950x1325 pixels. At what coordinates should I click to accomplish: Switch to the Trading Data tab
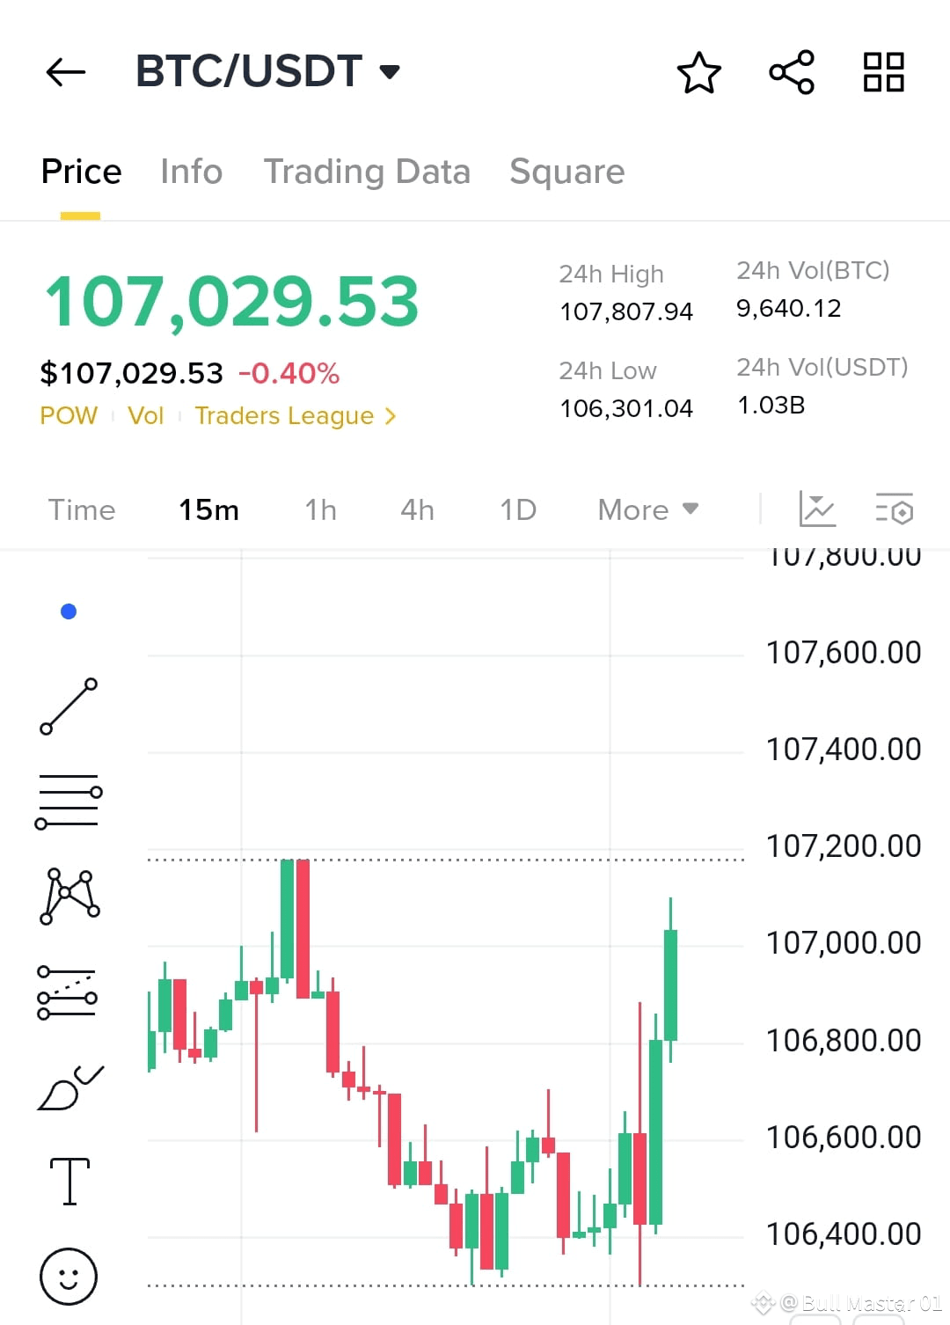click(x=367, y=171)
